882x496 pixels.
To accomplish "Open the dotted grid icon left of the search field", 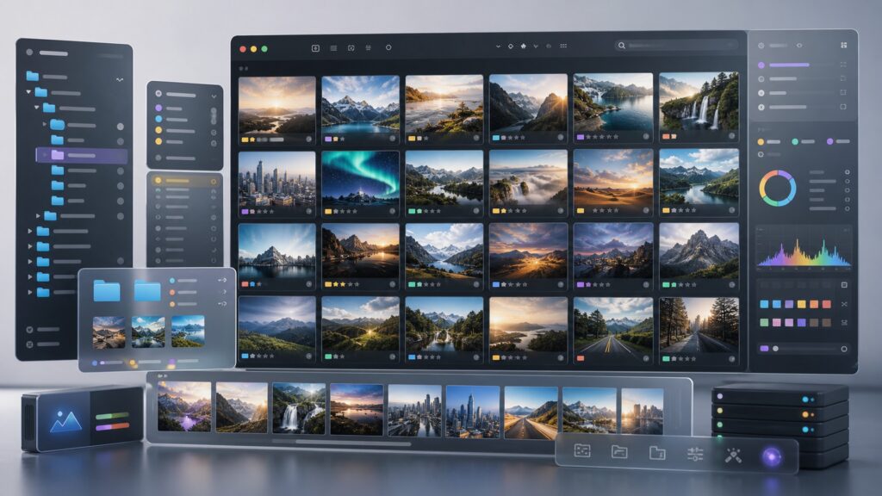I will coord(563,46).
